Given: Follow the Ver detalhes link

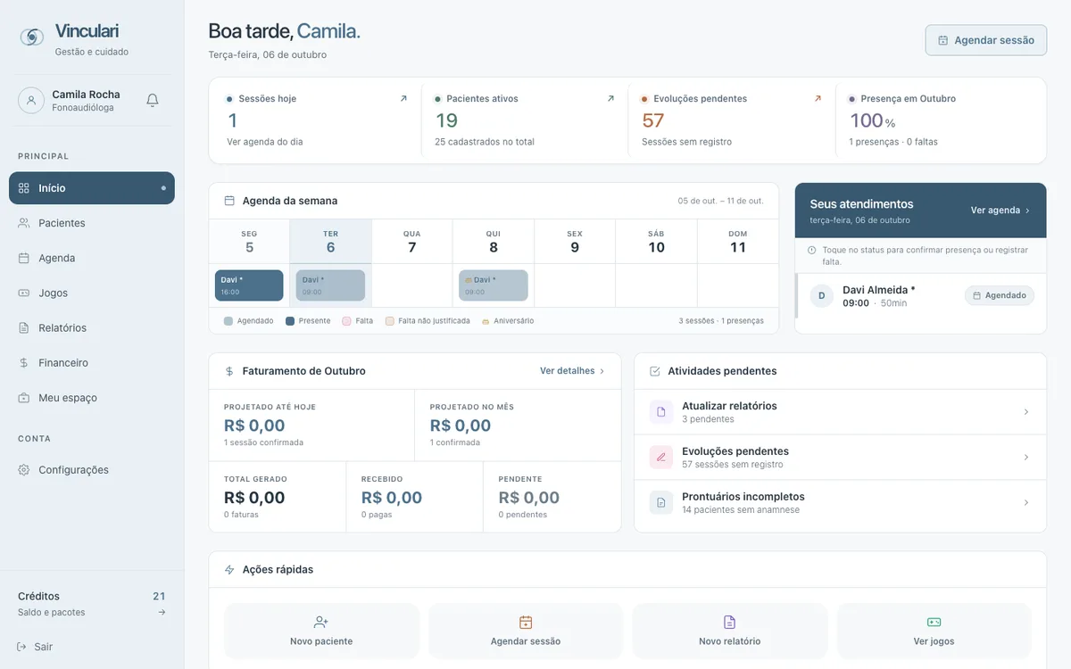Looking at the screenshot, I should [x=572, y=371].
